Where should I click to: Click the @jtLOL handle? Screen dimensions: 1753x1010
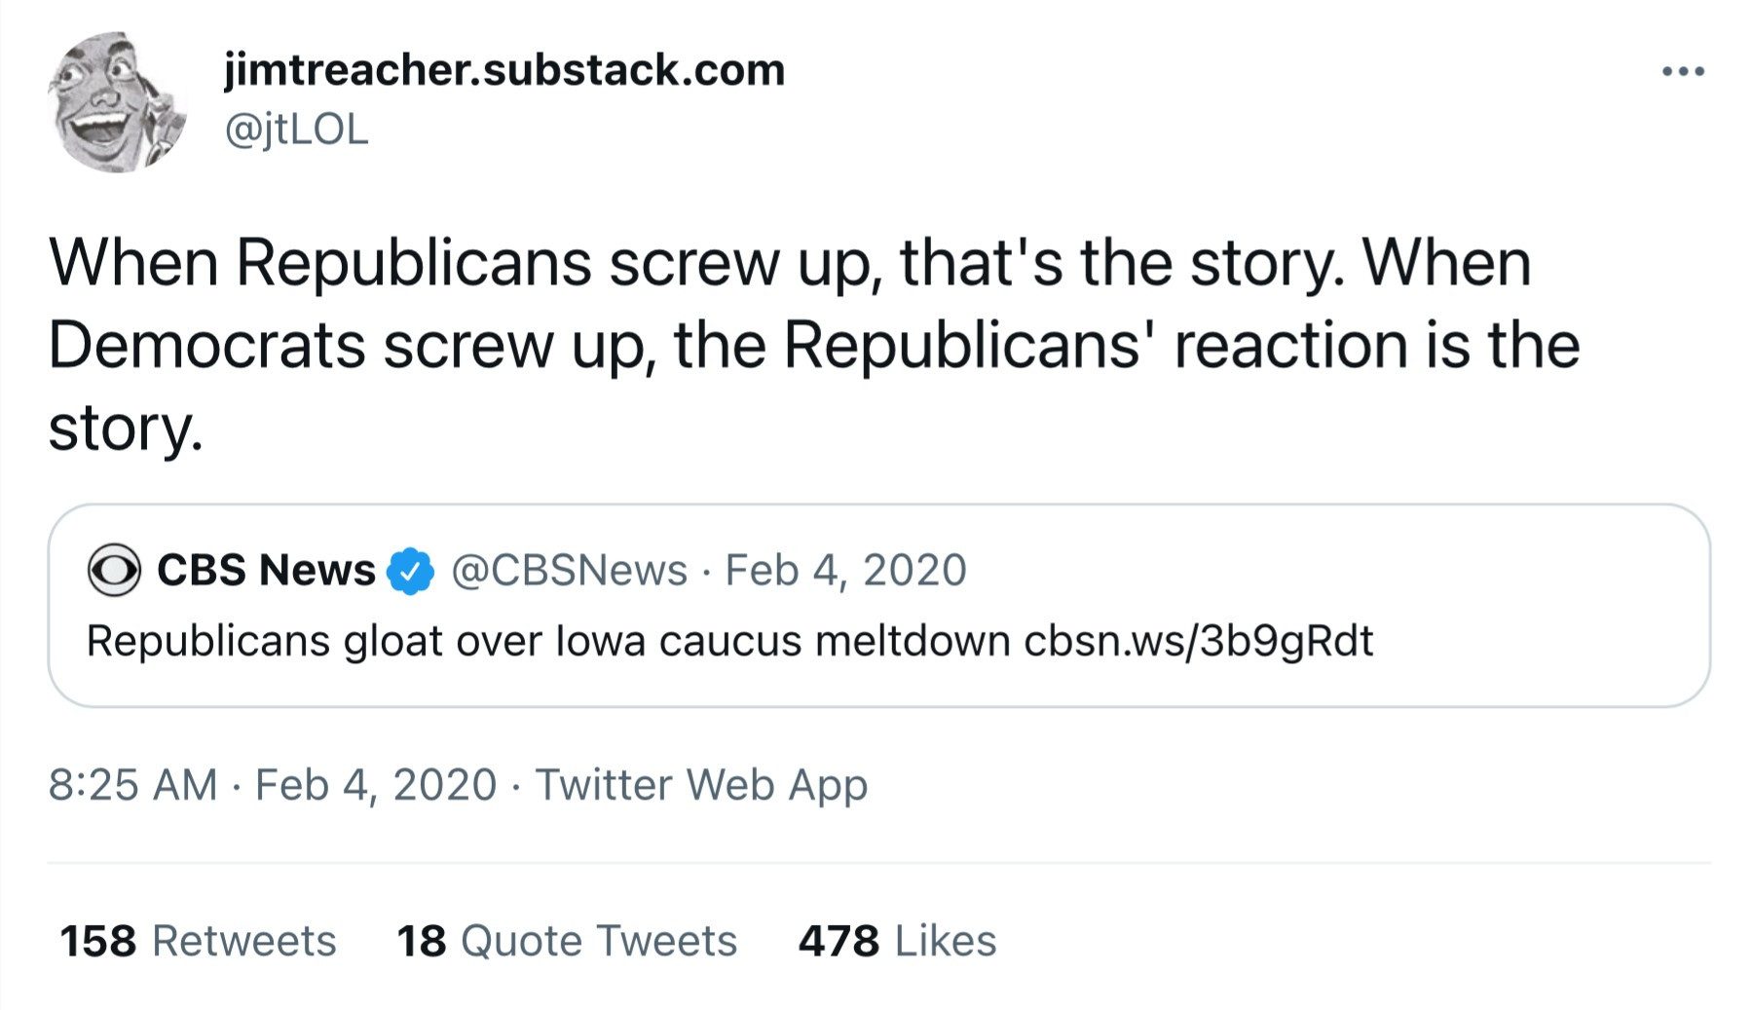[x=296, y=129]
